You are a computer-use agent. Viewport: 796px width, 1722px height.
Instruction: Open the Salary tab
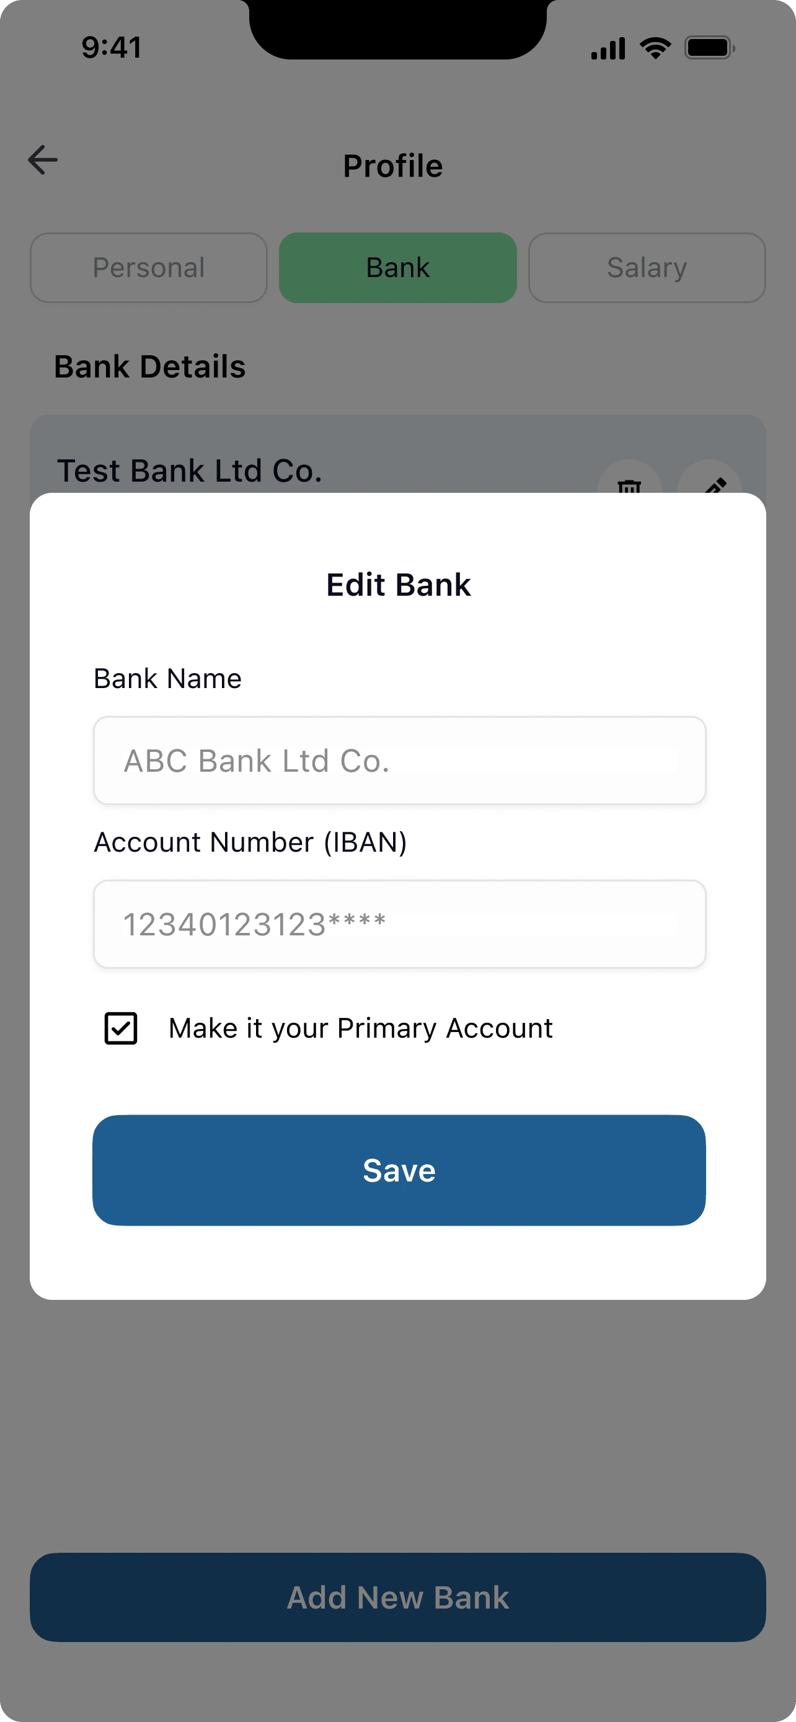647,267
